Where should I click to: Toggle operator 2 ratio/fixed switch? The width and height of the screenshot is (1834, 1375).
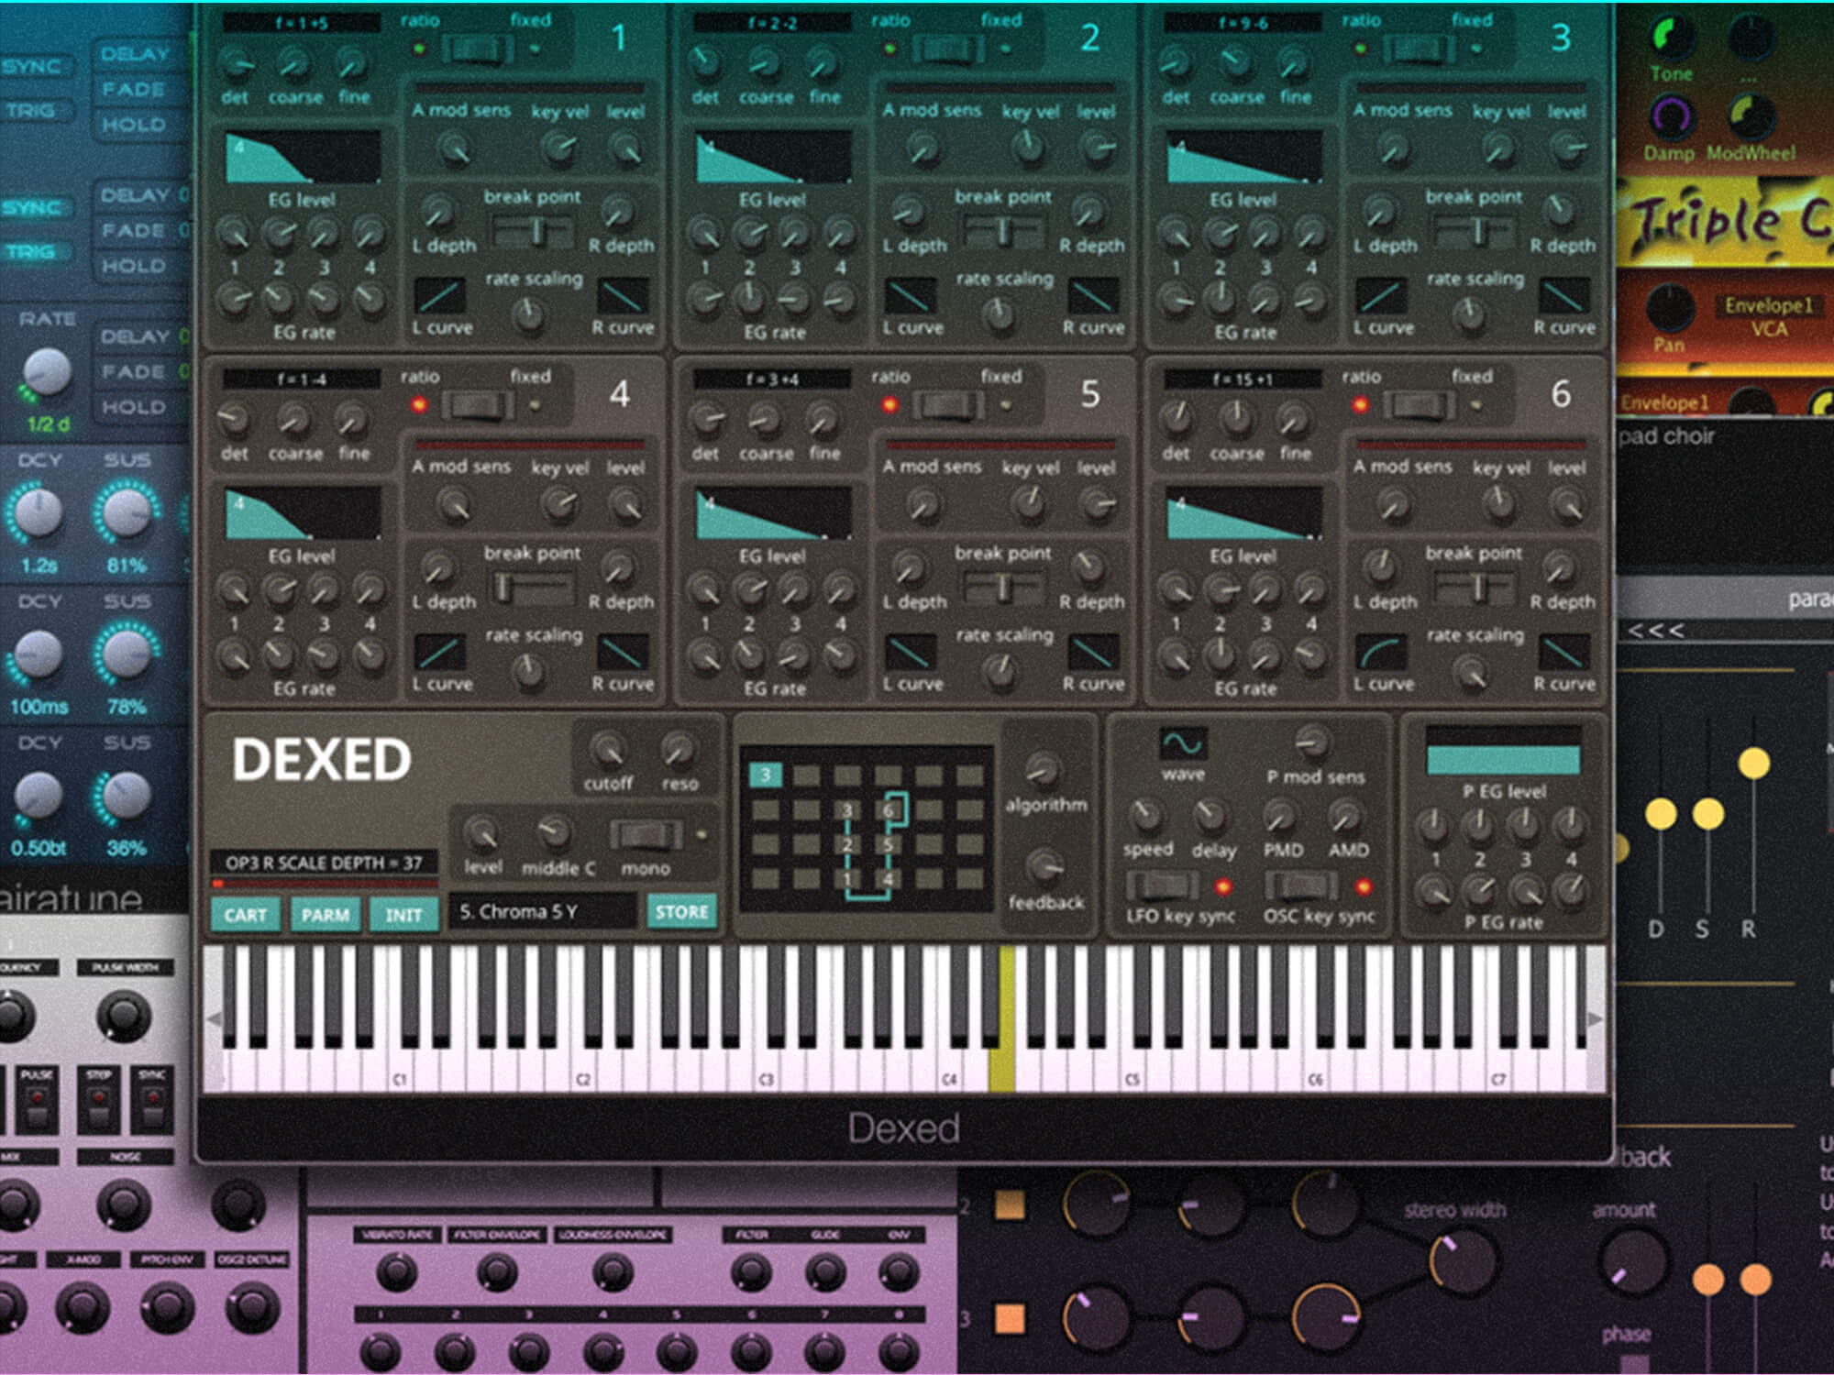948,49
